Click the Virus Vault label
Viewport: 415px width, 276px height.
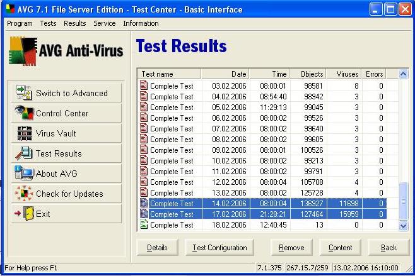click(x=56, y=133)
